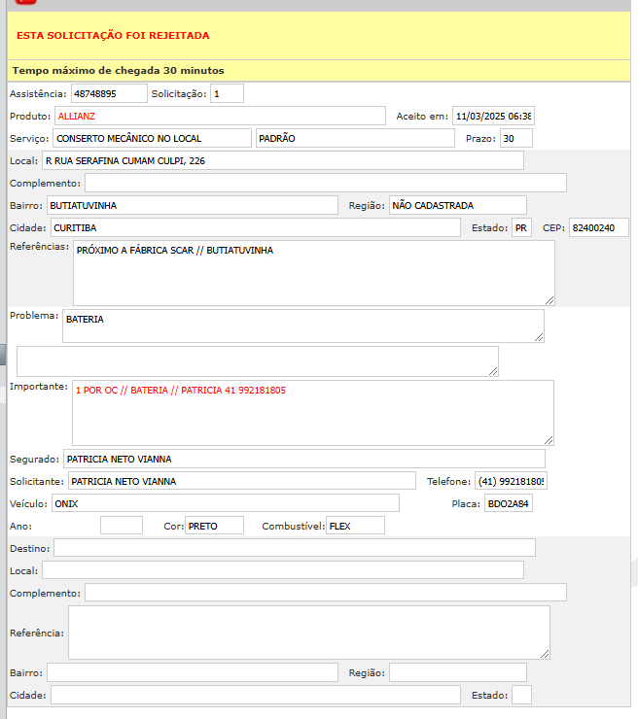The height and width of the screenshot is (719, 638).
Task: Click the red icon at top left
Action: pyautogui.click(x=26, y=3)
